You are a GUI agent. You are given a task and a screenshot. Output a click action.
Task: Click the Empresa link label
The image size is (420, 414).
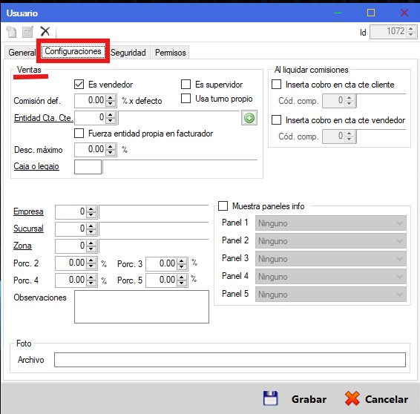28,211
